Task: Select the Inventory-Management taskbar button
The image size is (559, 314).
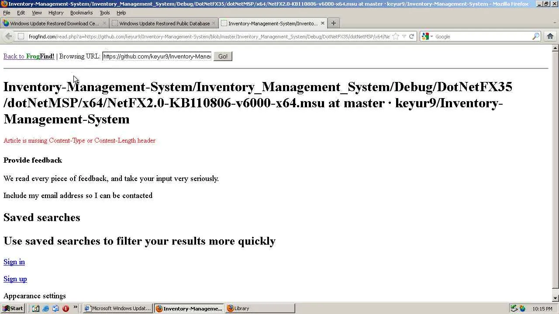Action: click(x=189, y=308)
